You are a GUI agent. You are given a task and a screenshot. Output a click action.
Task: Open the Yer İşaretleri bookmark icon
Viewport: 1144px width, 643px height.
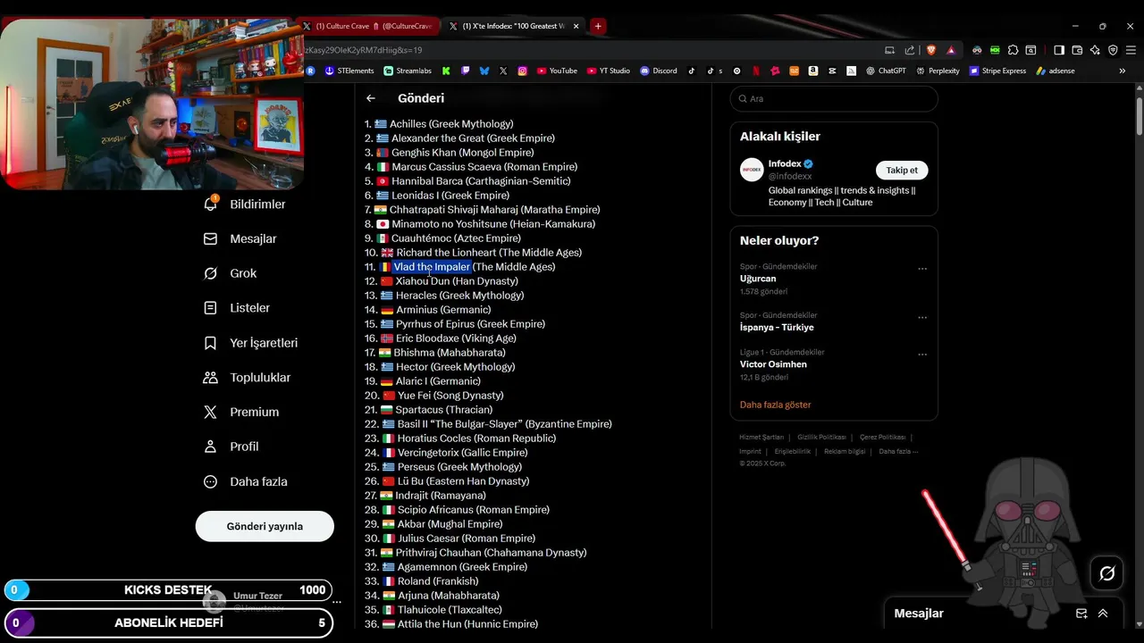211,343
